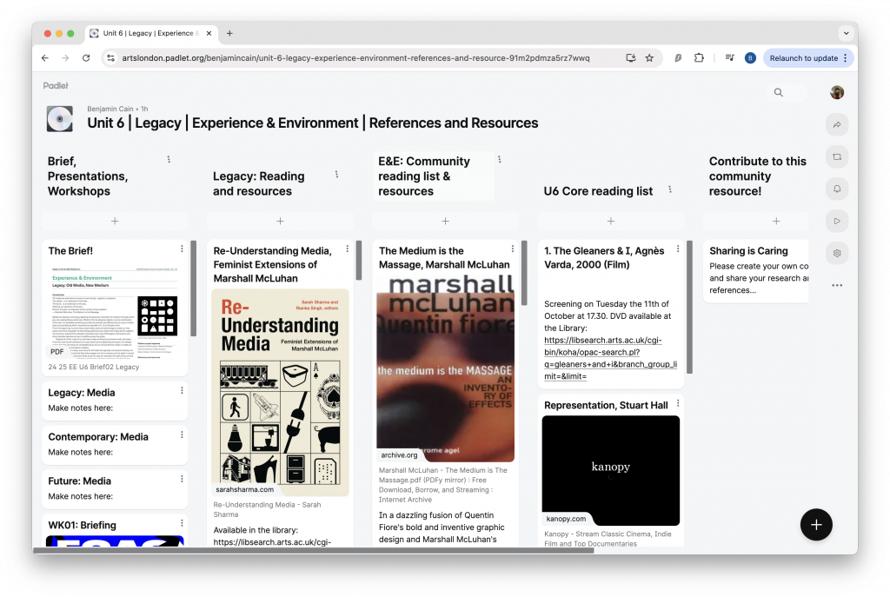Open The Brief PDF thumbnail
Viewport: 890px width, 597px height.
click(x=115, y=311)
